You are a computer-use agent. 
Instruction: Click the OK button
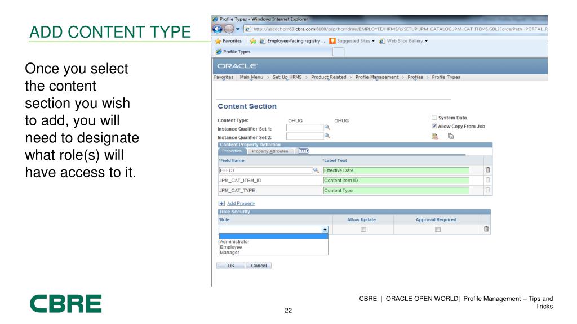pyautogui.click(x=230, y=265)
